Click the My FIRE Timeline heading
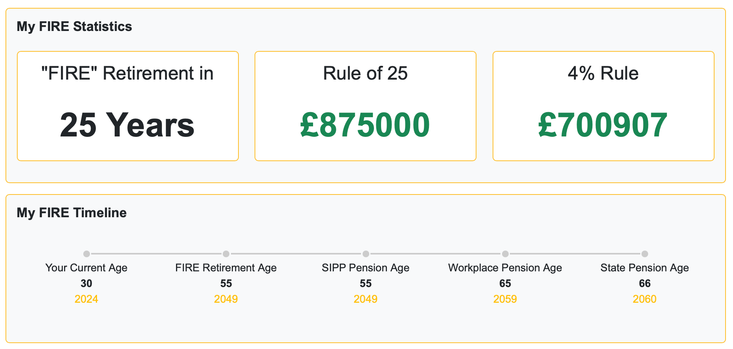733x349 pixels. click(71, 213)
